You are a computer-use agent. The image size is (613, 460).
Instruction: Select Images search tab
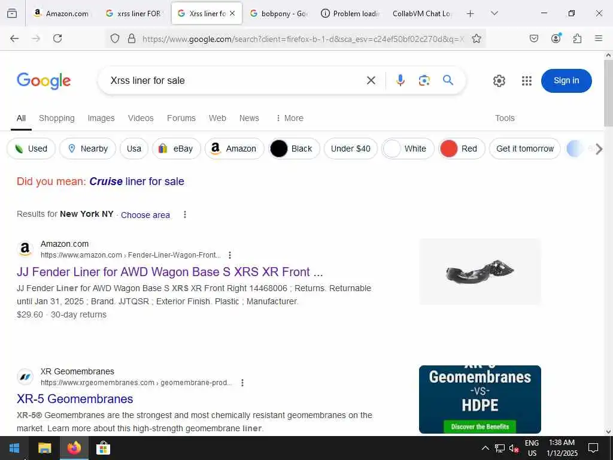coord(101,118)
